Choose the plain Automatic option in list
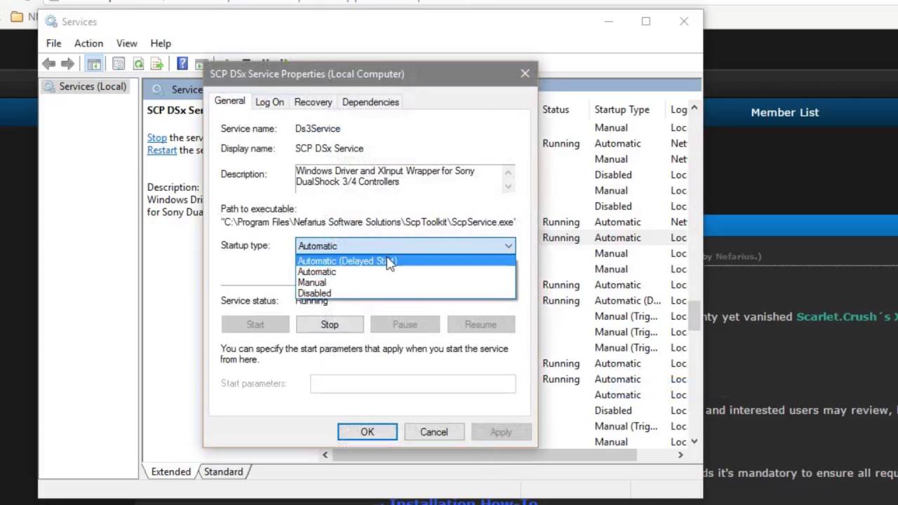Screen dimensions: 898x505 [406, 272]
